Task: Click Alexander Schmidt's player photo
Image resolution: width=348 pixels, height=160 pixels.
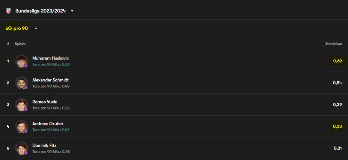Action: (x=21, y=83)
